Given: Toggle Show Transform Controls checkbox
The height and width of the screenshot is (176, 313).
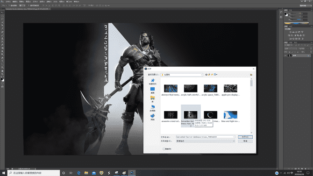Looking at the screenshot, I should tap(28, 6).
